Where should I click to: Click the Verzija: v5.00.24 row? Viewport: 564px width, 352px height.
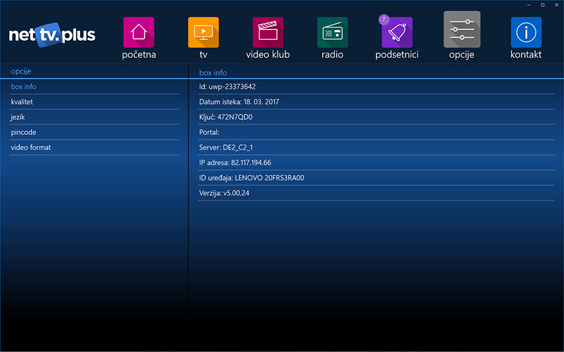click(376, 193)
